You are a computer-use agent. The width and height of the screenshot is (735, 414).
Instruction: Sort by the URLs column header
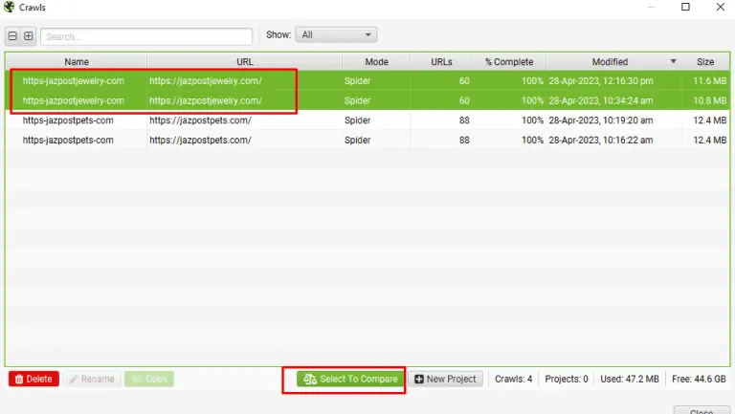(x=441, y=62)
